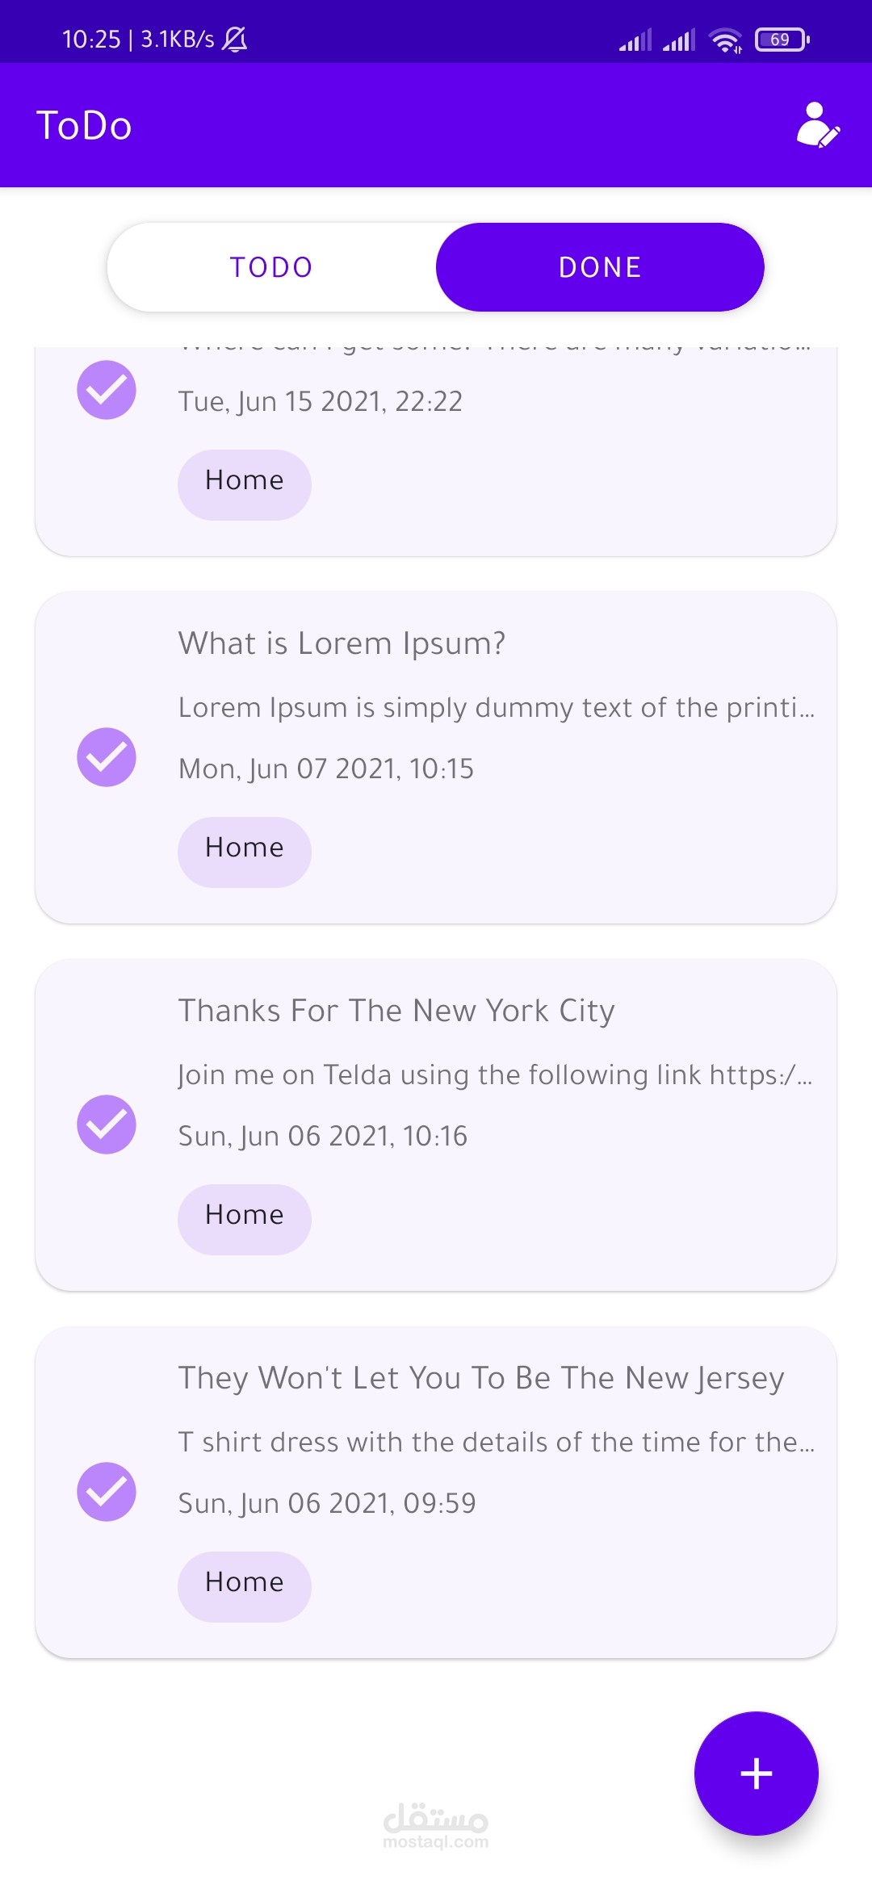Tap the Wi-Fi status icon

click(725, 40)
